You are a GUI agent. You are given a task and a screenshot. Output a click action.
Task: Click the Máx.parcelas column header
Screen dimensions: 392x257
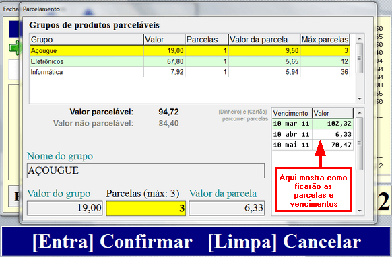[325, 40]
